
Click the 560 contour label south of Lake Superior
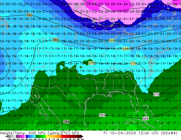[111, 41]
